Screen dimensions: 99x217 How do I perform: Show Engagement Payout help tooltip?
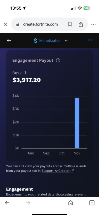[x=58, y=61]
